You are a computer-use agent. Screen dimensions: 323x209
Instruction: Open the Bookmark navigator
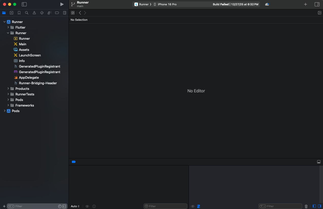(19, 13)
